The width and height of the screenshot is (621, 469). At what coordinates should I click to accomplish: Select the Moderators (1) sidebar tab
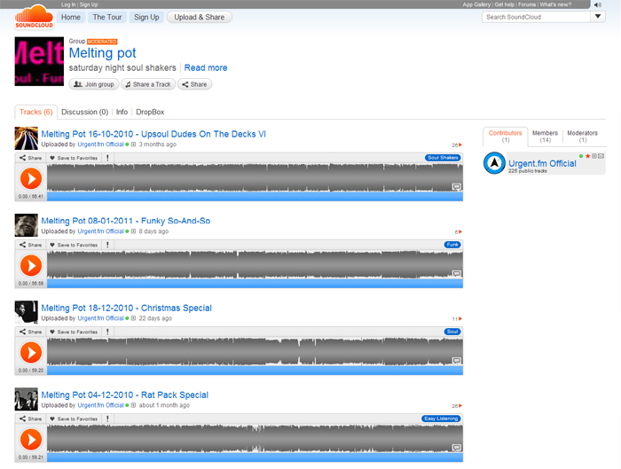click(582, 137)
